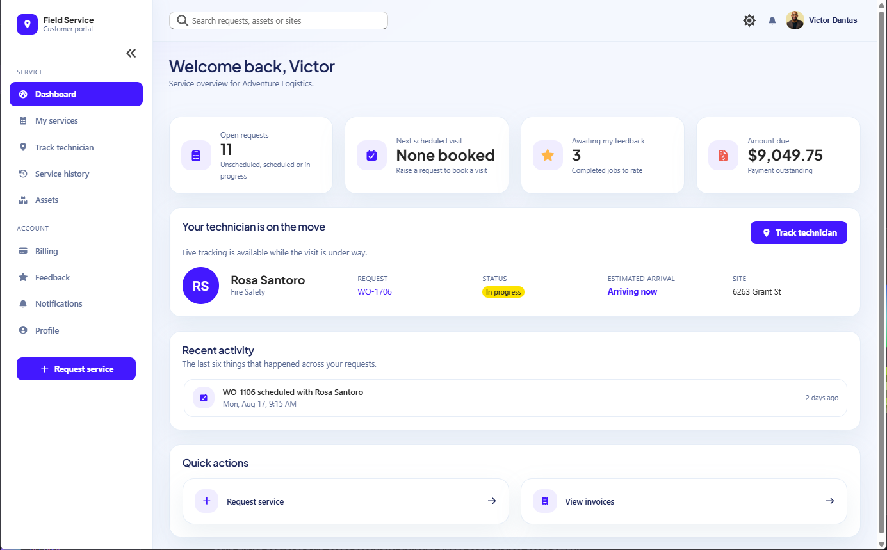The width and height of the screenshot is (887, 550).
Task: Click the arrow on Request service card
Action: pos(492,501)
